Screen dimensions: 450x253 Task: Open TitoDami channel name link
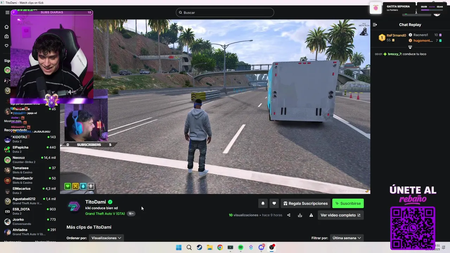tap(96, 202)
